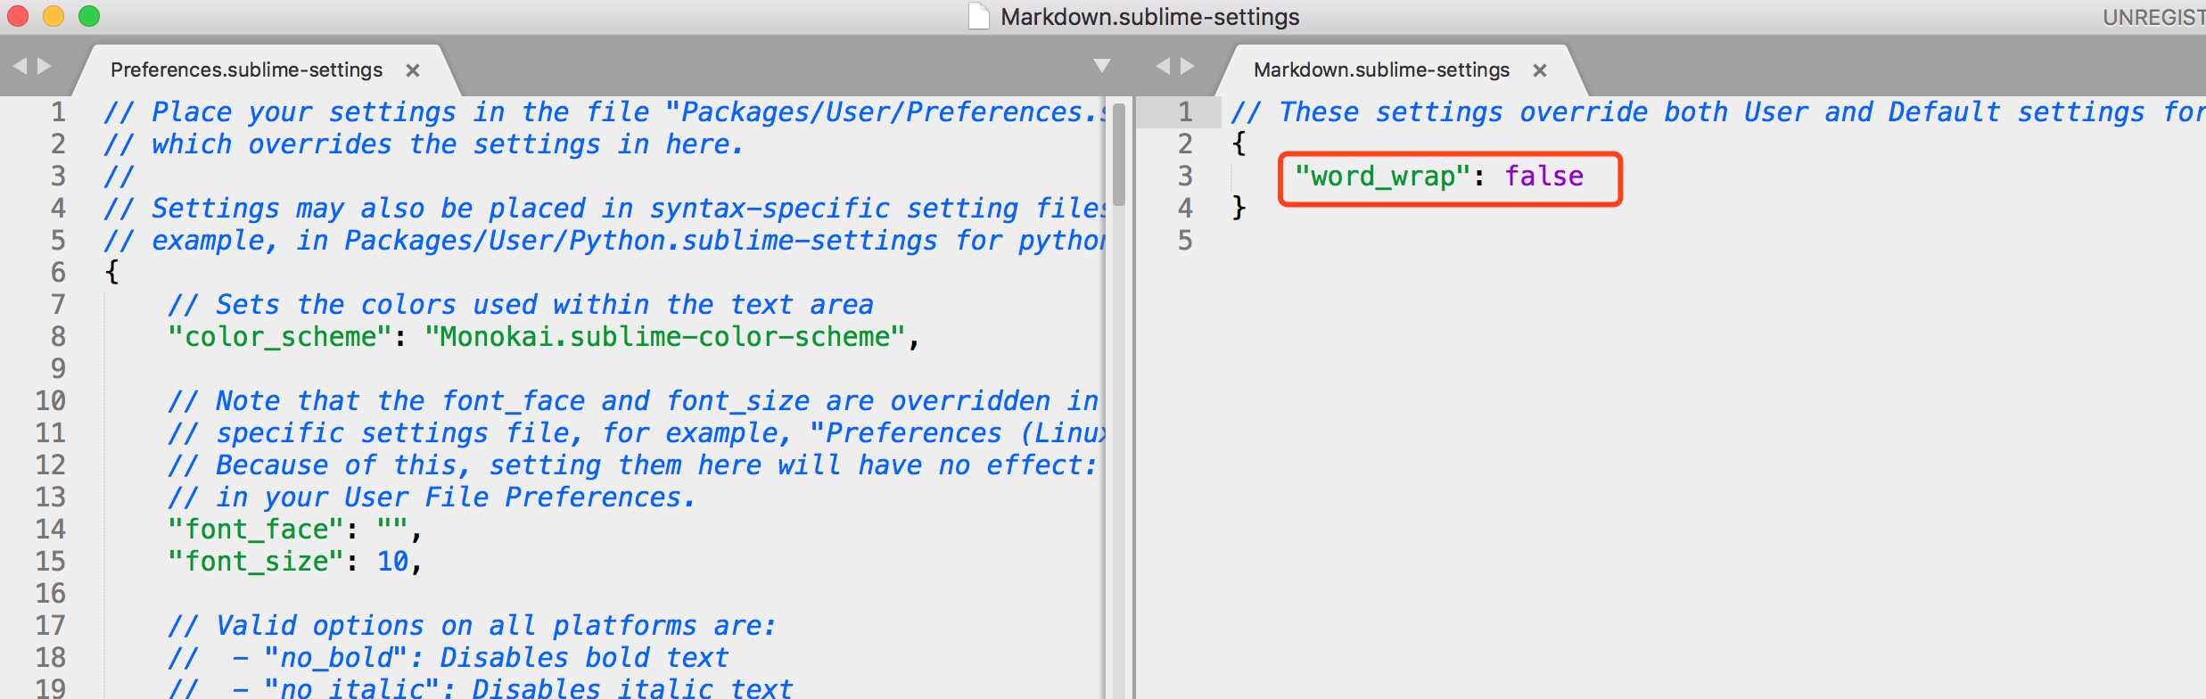Image resolution: width=2206 pixels, height=699 pixels.
Task: Click the font_size value 10
Action: [x=392, y=562]
